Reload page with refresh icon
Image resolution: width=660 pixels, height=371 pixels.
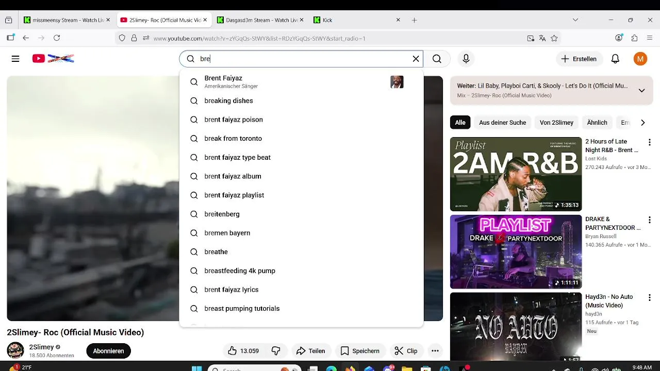pyautogui.click(x=57, y=38)
